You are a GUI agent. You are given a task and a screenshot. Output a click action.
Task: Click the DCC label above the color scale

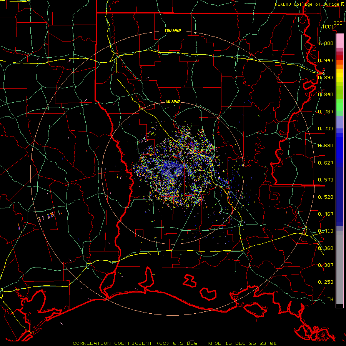pos(338,23)
